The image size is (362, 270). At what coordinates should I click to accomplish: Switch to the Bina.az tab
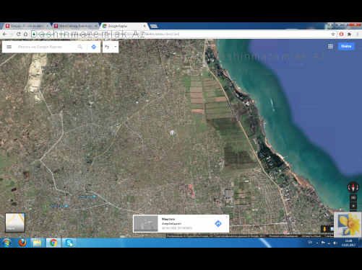click(x=26, y=26)
